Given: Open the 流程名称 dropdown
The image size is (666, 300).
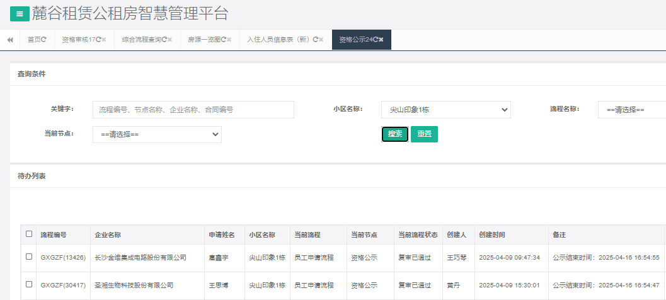Looking at the screenshot, I should 631,110.
